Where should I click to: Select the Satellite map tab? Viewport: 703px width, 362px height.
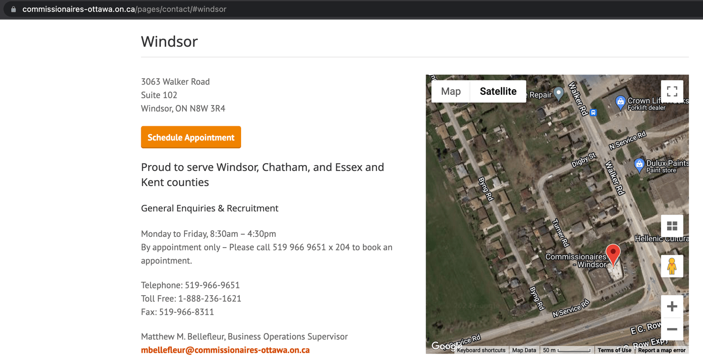pyautogui.click(x=498, y=91)
